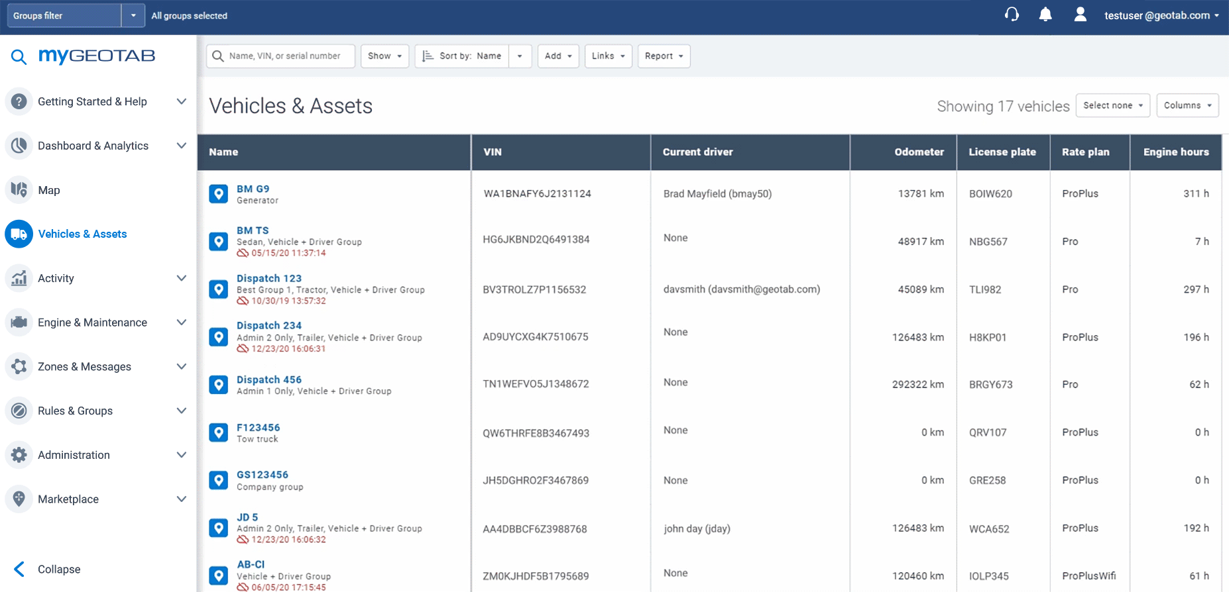1229x592 pixels.
Task: Click the vehicle name search field
Action: 285,56
